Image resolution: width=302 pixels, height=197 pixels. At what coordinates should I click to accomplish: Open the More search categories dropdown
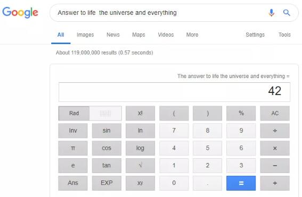pyautogui.click(x=192, y=35)
